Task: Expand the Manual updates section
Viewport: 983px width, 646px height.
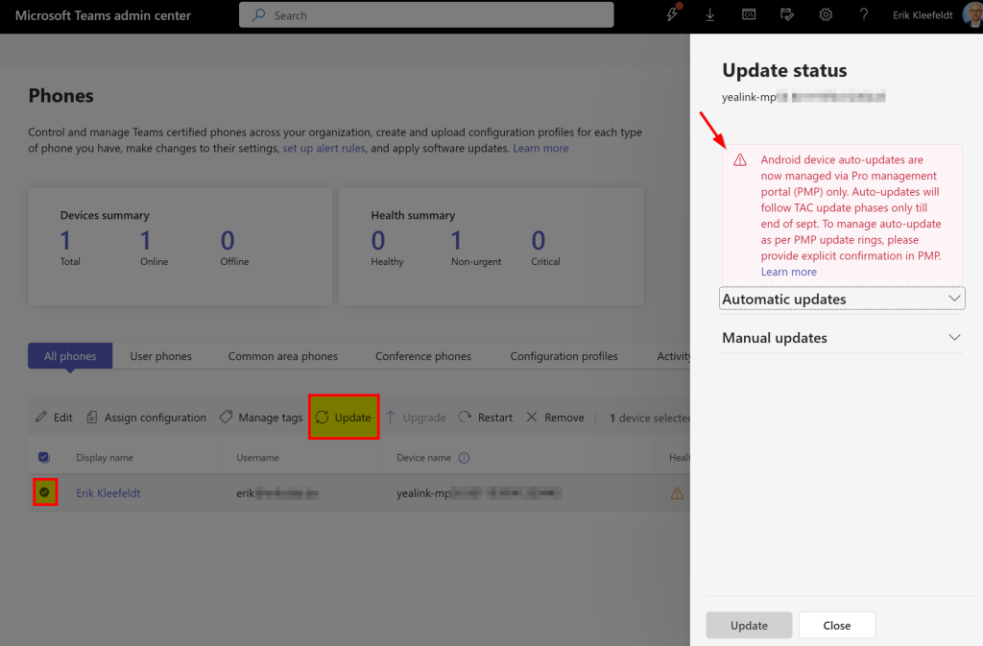Action: (842, 338)
